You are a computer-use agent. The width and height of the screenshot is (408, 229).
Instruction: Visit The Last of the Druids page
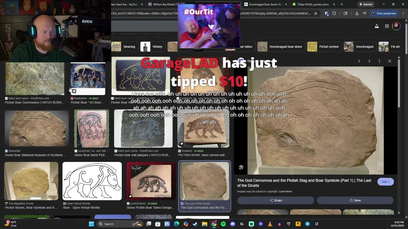tap(386, 182)
